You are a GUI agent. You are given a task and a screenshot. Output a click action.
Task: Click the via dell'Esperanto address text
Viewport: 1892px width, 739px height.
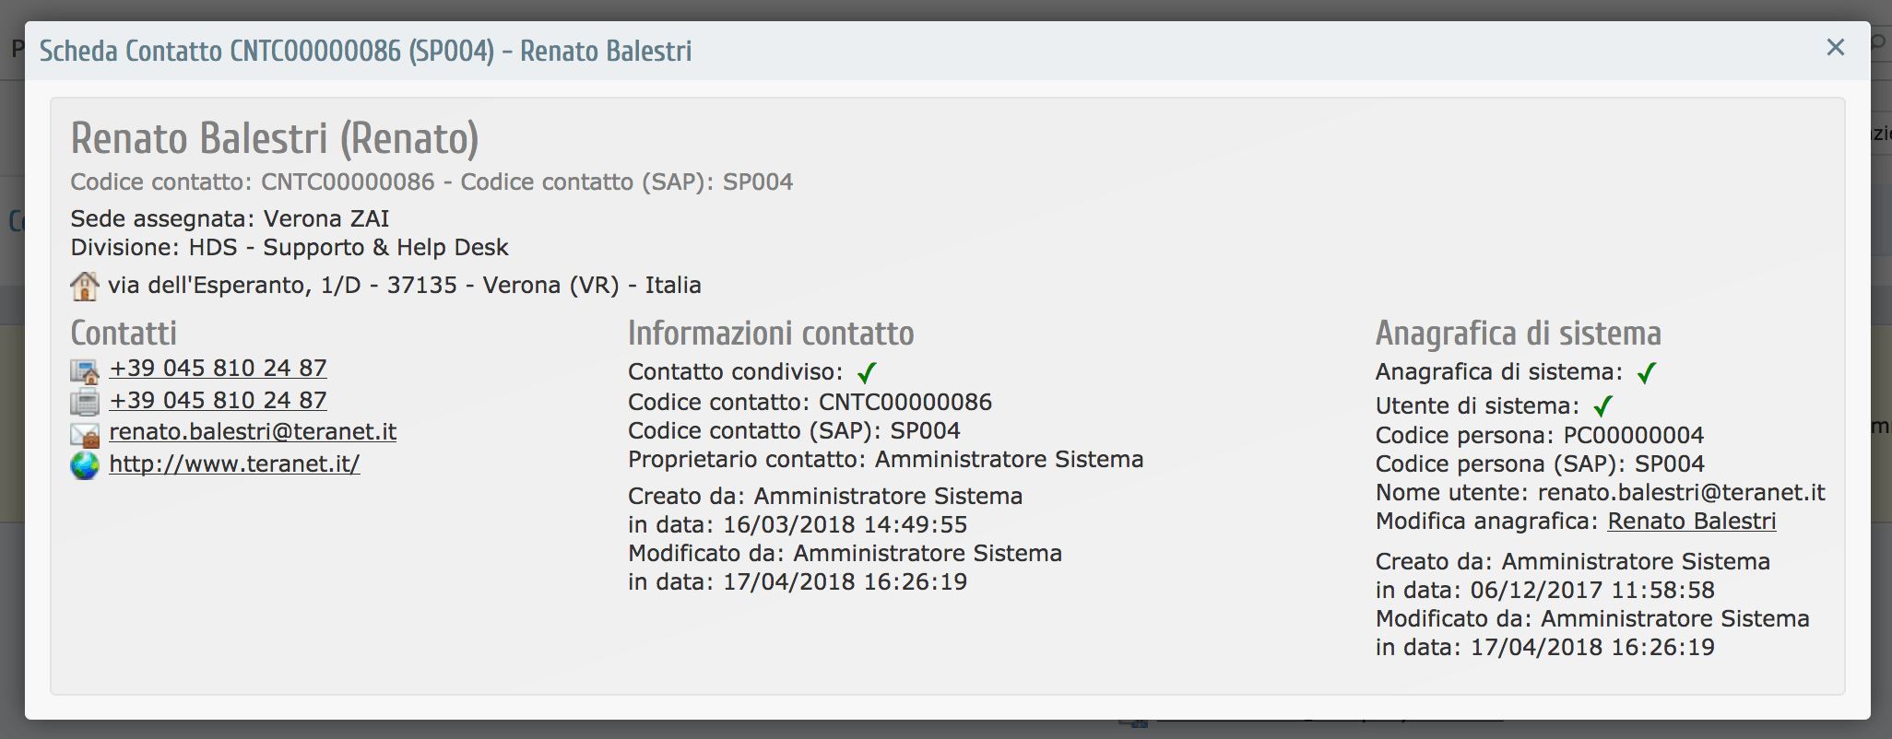(404, 285)
